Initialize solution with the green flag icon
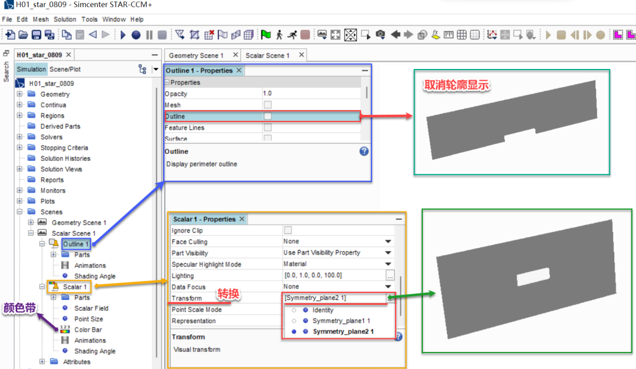 pyautogui.click(x=266, y=35)
